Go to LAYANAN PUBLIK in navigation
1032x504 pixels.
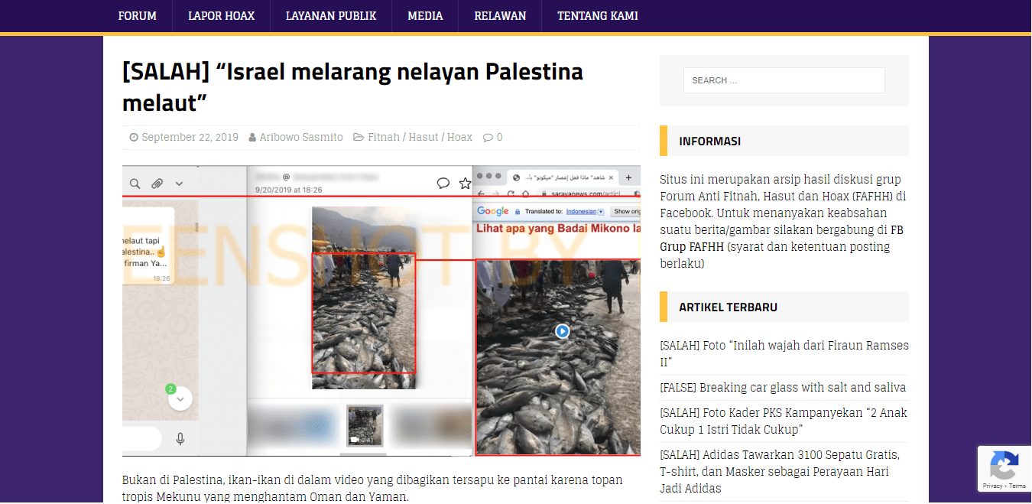coord(331,16)
